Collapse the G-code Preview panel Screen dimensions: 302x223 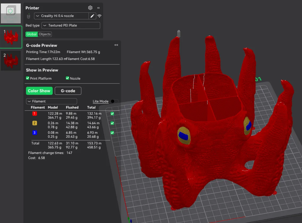116,45
